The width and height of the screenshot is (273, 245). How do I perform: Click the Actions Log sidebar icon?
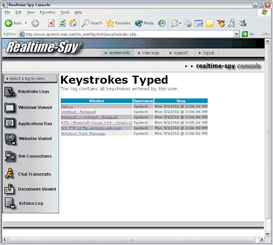(x=10, y=202)
